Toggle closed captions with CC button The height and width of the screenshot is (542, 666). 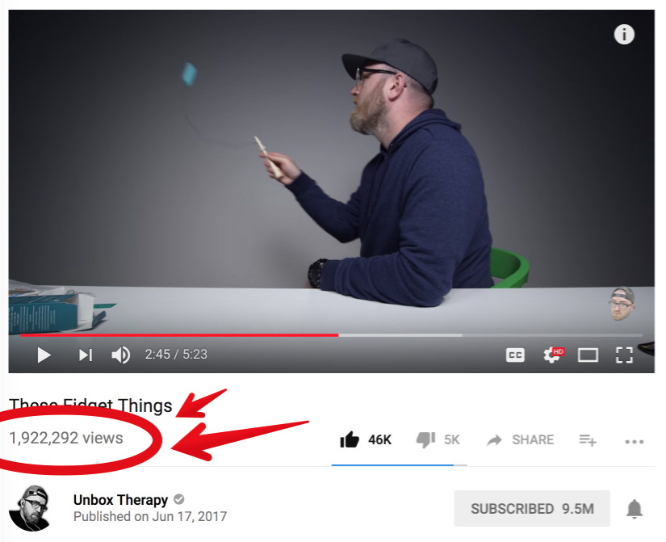[515, 355]
